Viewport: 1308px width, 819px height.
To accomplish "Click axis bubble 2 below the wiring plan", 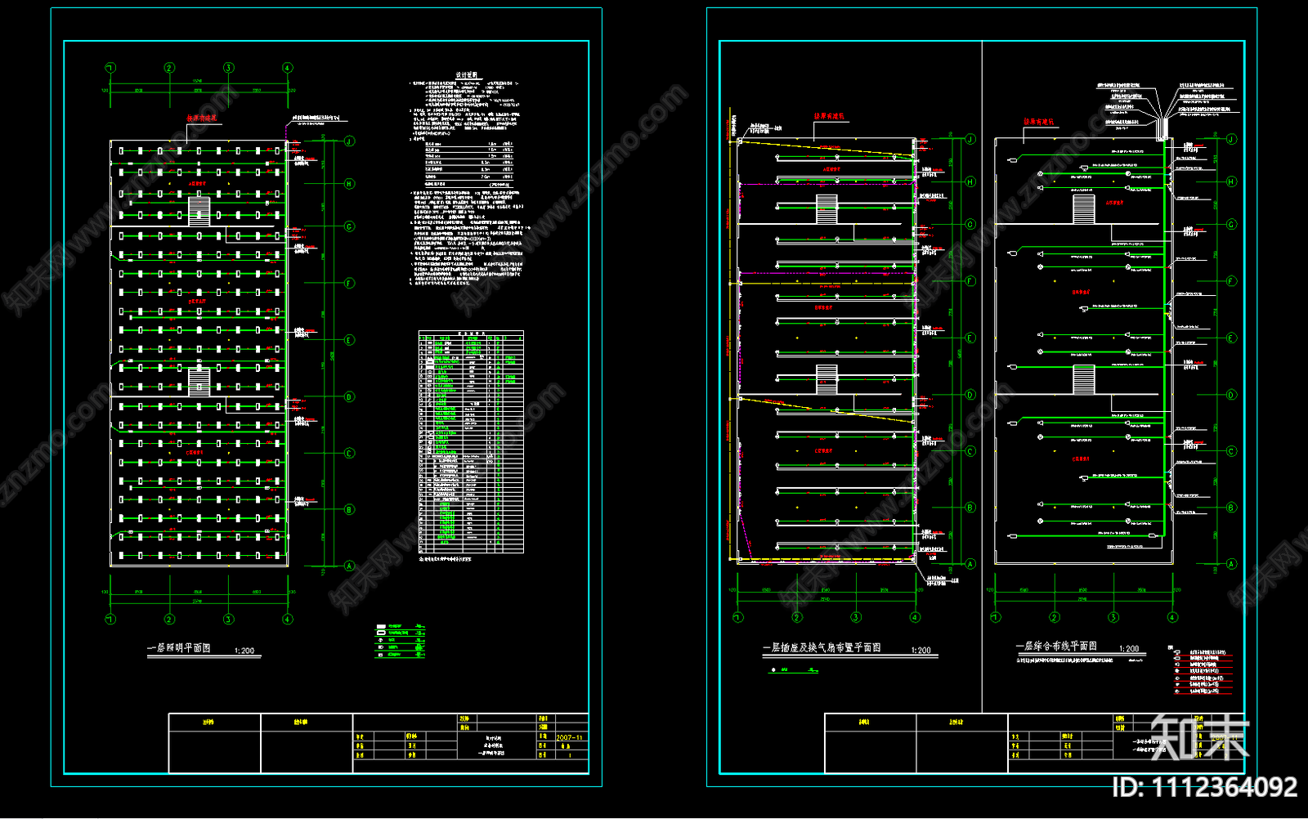I will [x=1055, y=617].
